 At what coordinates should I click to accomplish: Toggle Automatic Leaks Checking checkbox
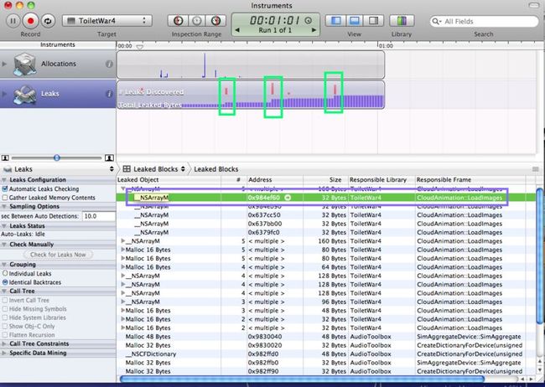click(x=5, y=189)
